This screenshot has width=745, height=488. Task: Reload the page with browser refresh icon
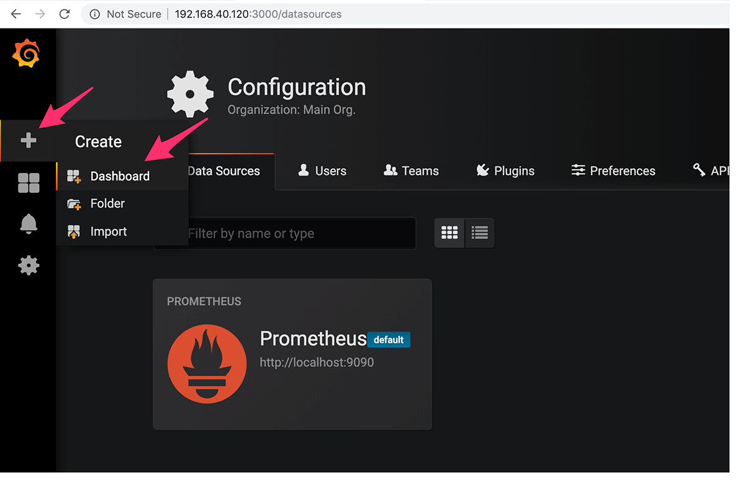(x=65, y=14)
